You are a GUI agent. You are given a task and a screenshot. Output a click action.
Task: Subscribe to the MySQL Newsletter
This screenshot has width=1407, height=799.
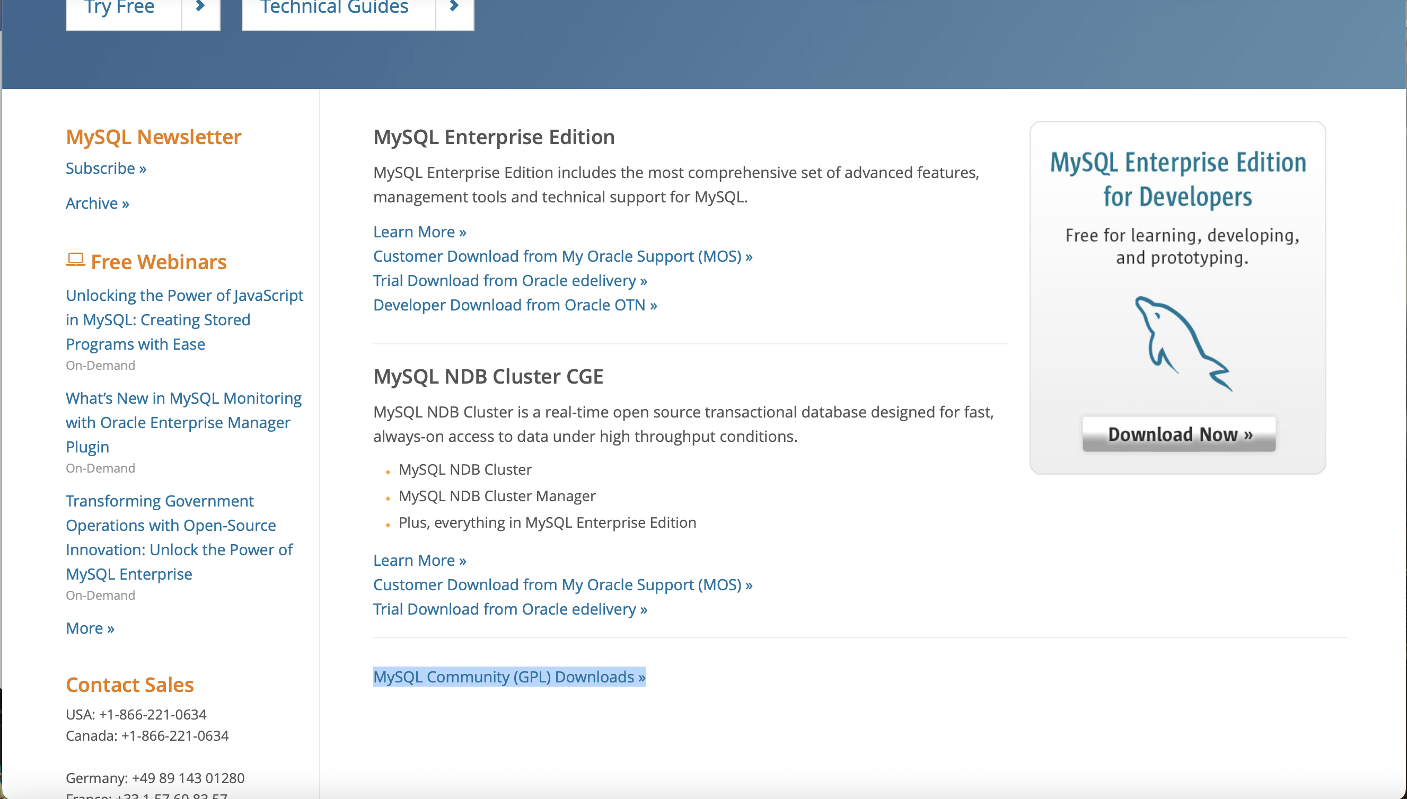(106, 168)
